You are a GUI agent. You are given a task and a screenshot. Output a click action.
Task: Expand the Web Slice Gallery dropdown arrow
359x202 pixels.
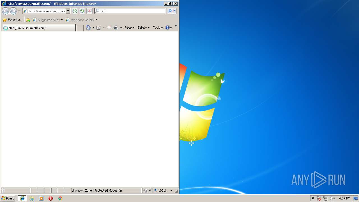[96, 20]
